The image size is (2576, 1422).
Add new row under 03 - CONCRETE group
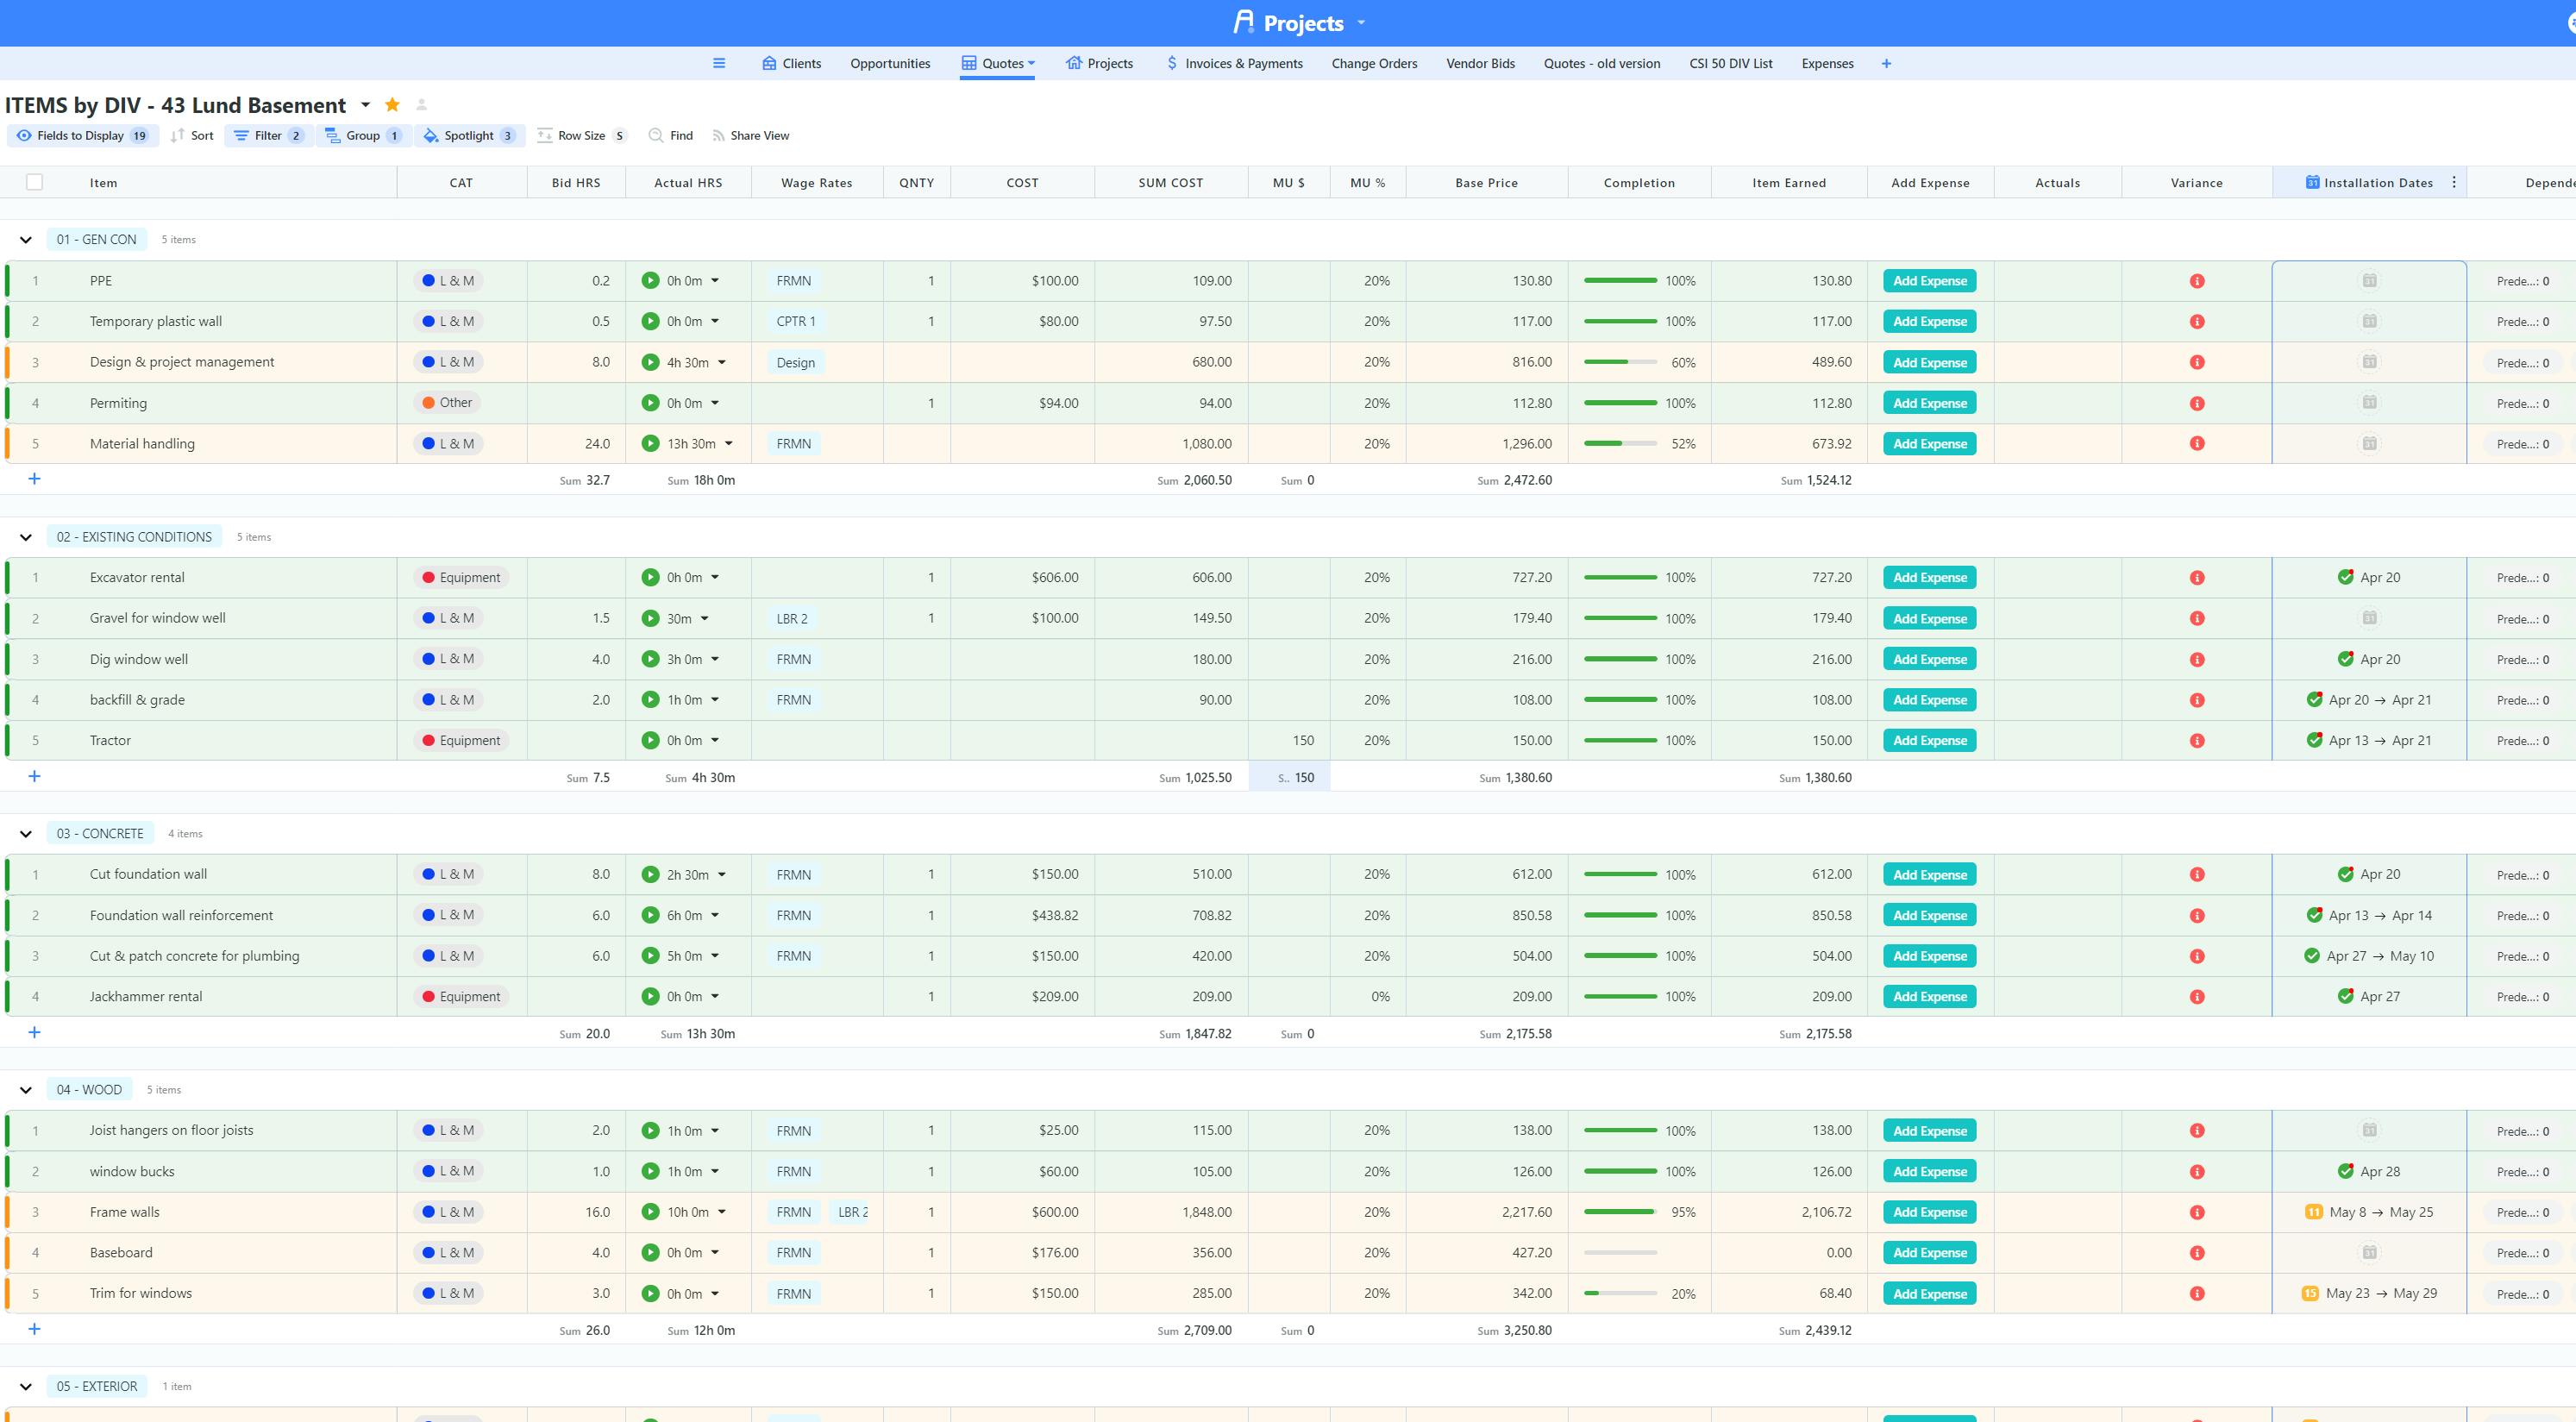(x=34, y=1032)
